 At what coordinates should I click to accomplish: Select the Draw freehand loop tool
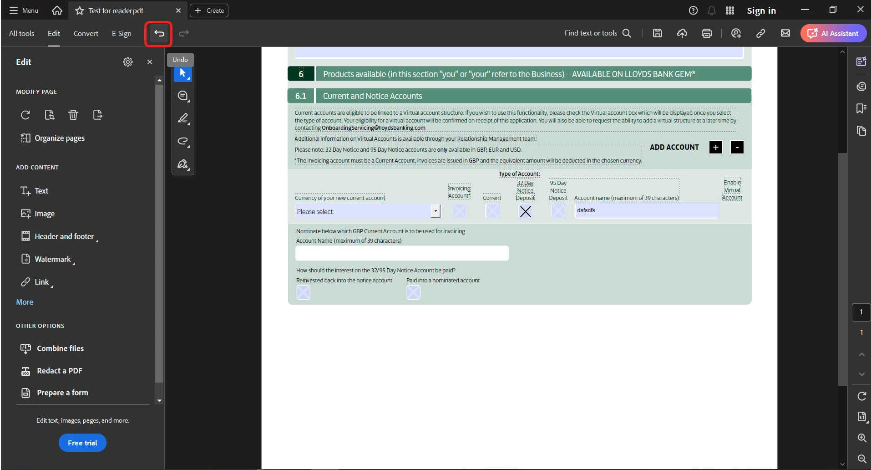[x=183, y=141]
